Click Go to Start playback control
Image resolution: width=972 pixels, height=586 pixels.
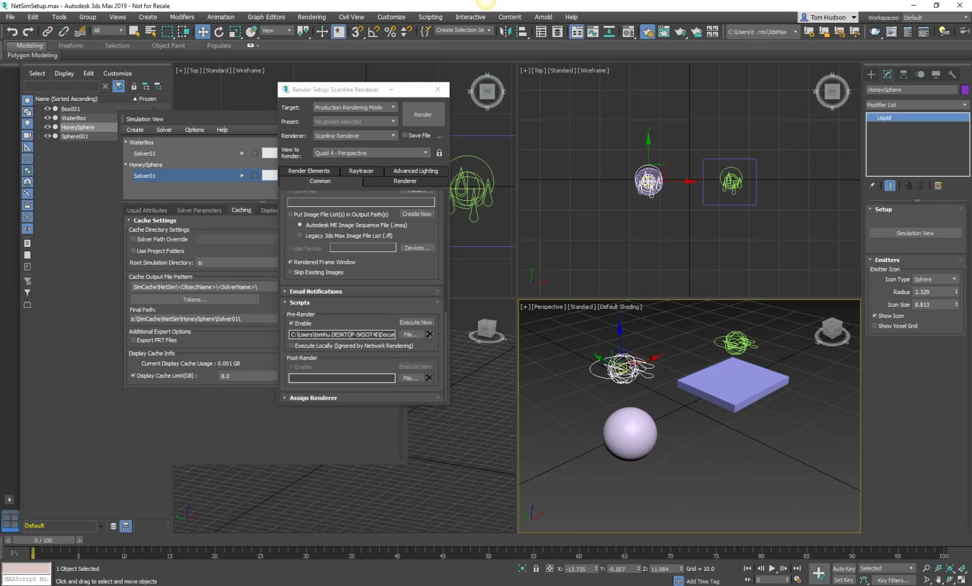[747, 568]
